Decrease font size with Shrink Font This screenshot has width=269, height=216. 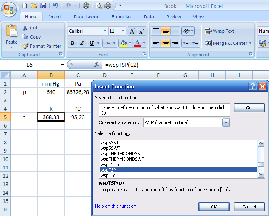(141, 31)
